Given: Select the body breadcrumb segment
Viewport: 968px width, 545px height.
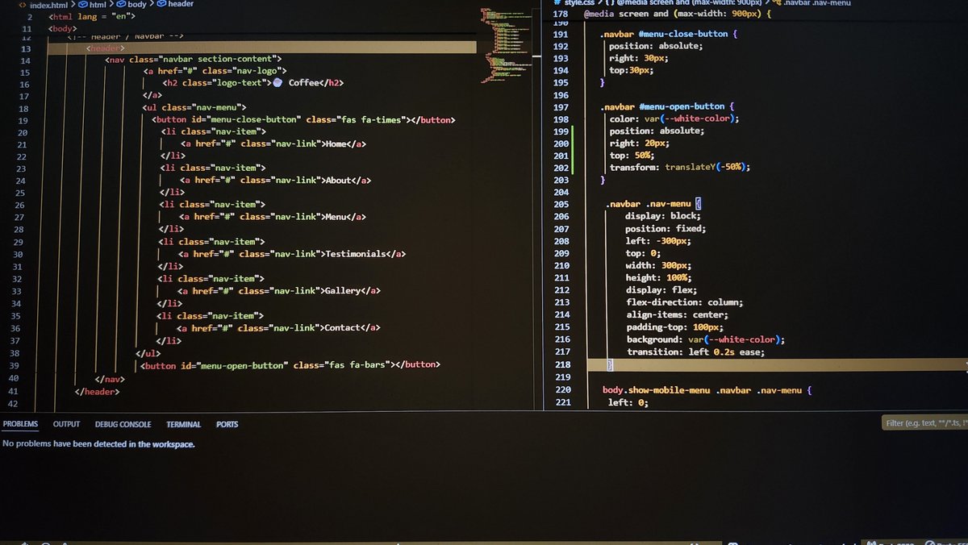Looking at the screenshot, I should tap(136, 4).
